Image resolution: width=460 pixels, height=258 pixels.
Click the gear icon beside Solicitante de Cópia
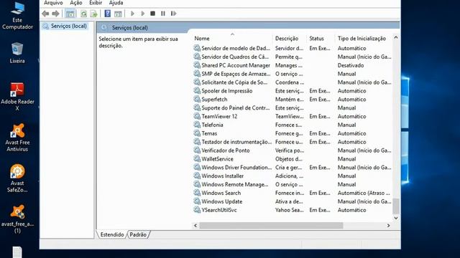click(197, 82)
